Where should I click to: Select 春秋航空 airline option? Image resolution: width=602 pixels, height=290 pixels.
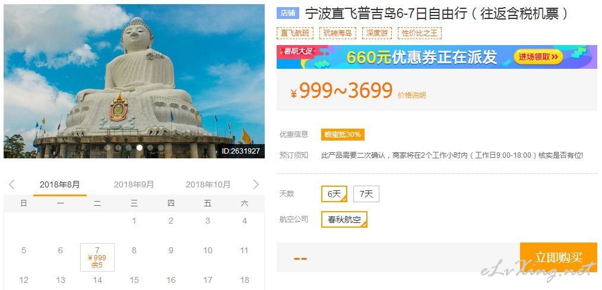point(344,220)
